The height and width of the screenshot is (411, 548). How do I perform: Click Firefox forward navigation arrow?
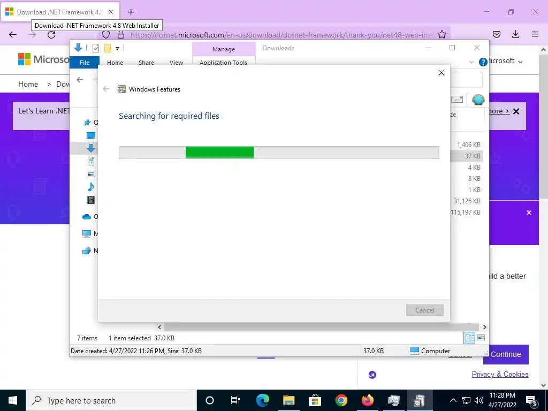coord(32,35)
